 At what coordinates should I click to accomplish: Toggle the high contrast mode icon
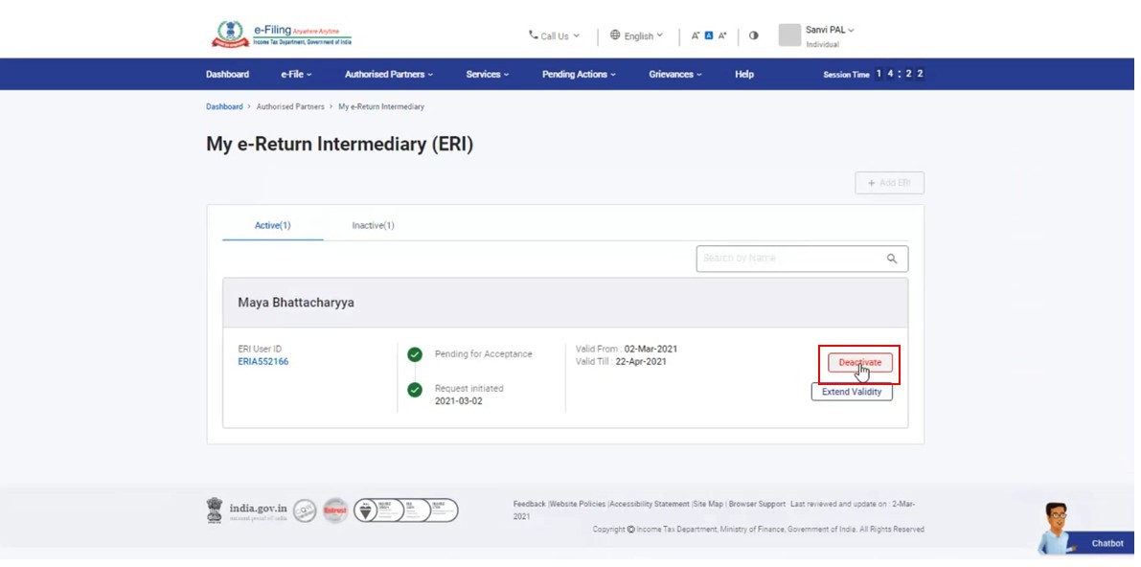(x=753, y=35)
